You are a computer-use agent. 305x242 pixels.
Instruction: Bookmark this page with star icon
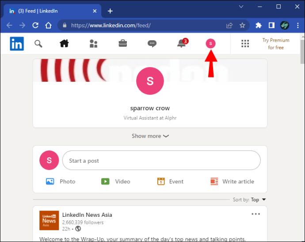[x=242, y=25]
